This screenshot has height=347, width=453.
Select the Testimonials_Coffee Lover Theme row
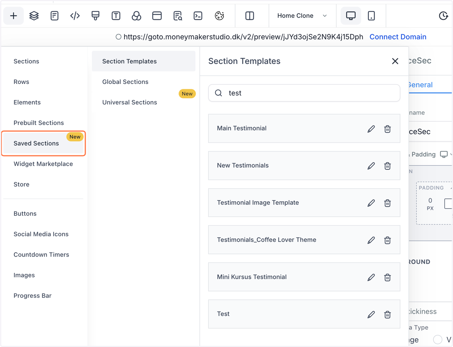304,240
